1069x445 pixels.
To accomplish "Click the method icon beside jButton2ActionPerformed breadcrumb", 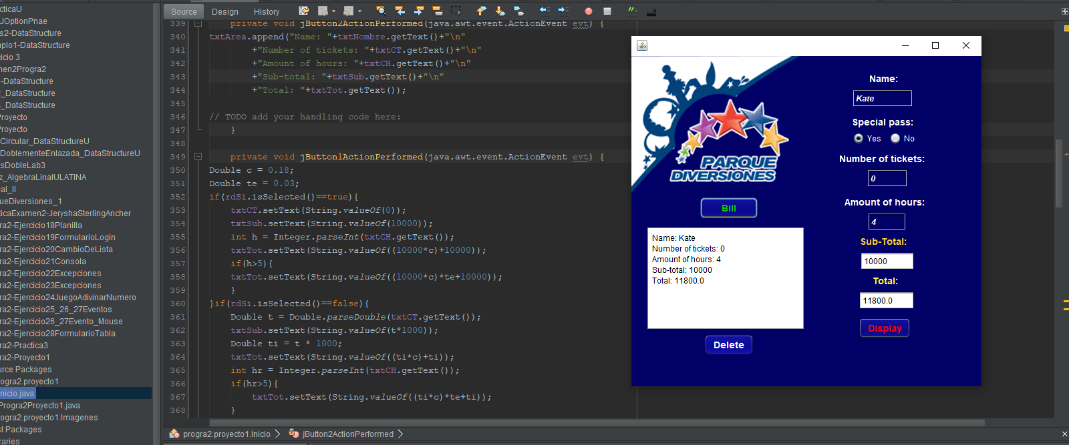I will [x=294, y=434].
